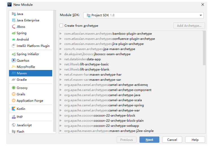This screenshot has width=213, height=147.
Task: Select the JBoss icon
Action: 14,27
